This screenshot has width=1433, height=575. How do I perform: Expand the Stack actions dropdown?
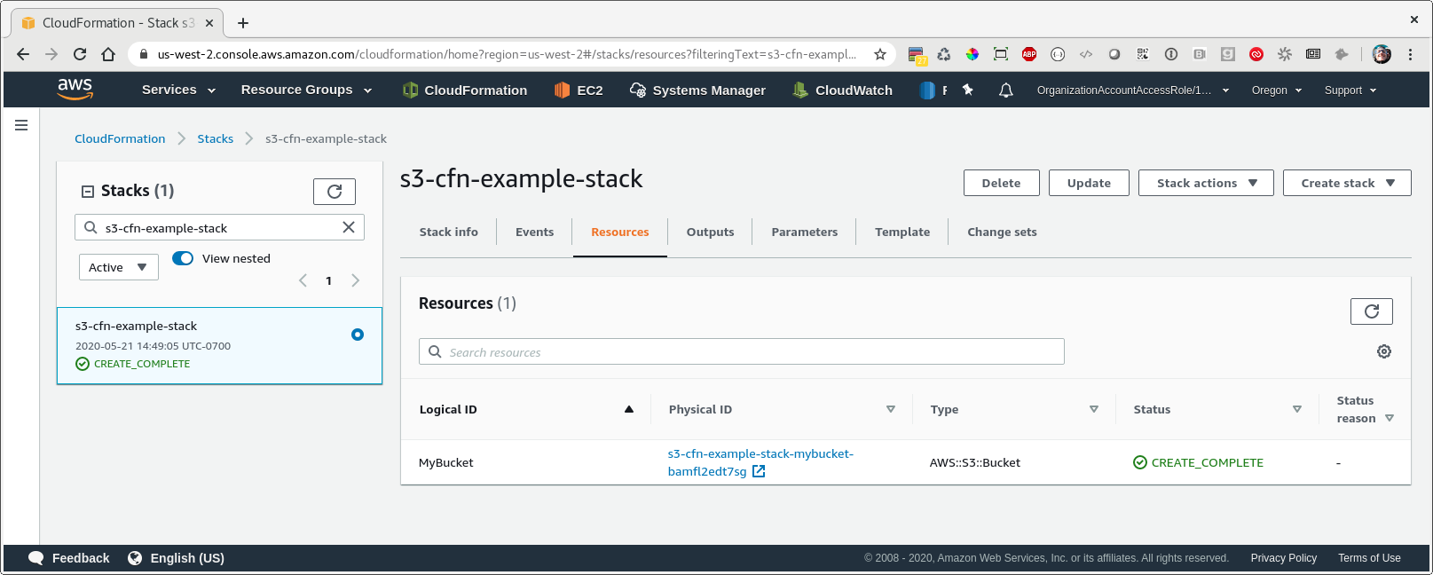pos(1206,183)
